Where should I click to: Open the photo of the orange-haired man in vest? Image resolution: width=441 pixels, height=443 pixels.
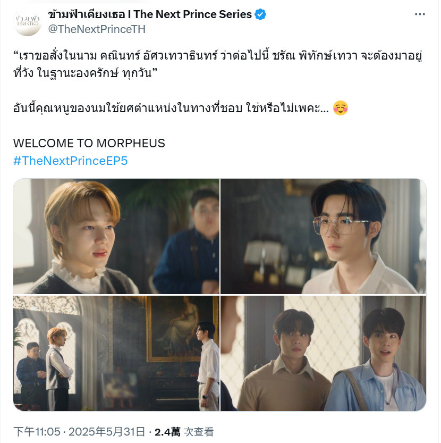tap(116, 236)
